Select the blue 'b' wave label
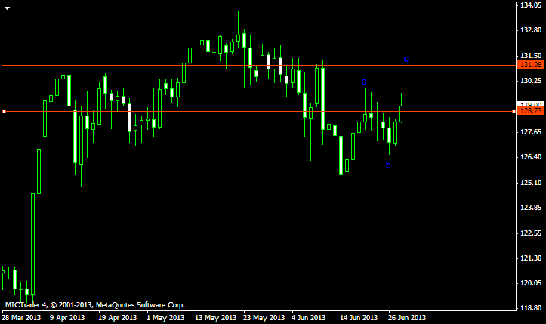 pyautogui.click(x=389, y=165)
